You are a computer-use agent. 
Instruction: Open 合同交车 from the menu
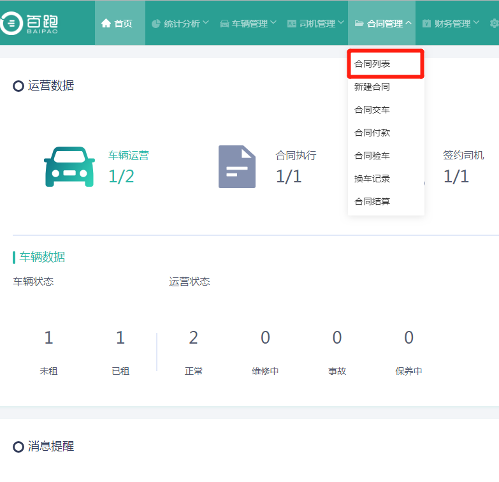coord(372,110)
